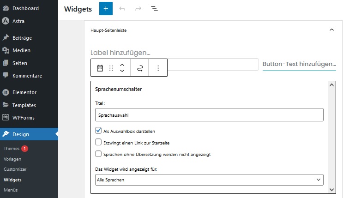Open the Alle Sprachen dropdown
The width and height of the screenshot is (343, 198).
click(x=209, y=180)
